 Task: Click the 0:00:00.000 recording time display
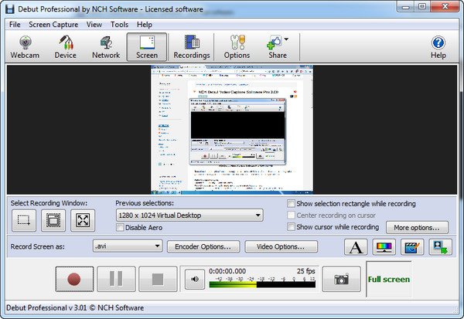[227, 271]
